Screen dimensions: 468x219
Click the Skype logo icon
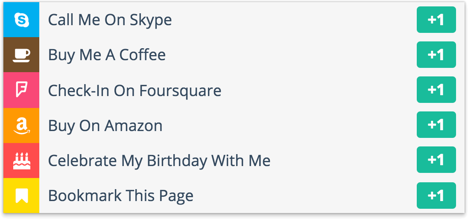tap(21, 20)
